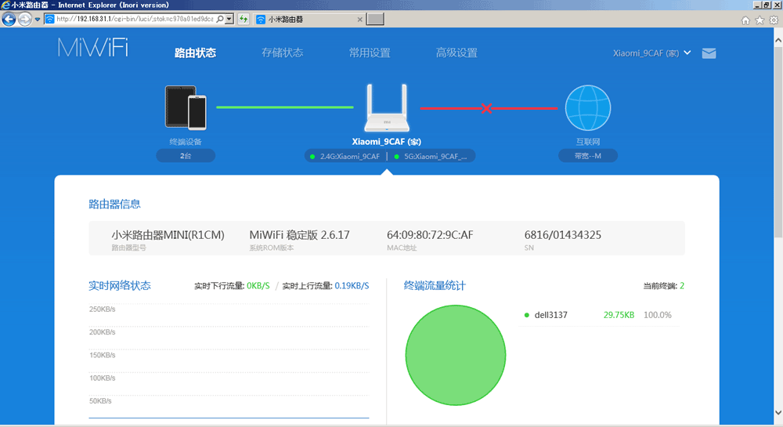This screenshot has width=783, height=427.
Task: Click the 2.4G:Xiaomi_9CAF network label
Action: [x=345, y=157]
